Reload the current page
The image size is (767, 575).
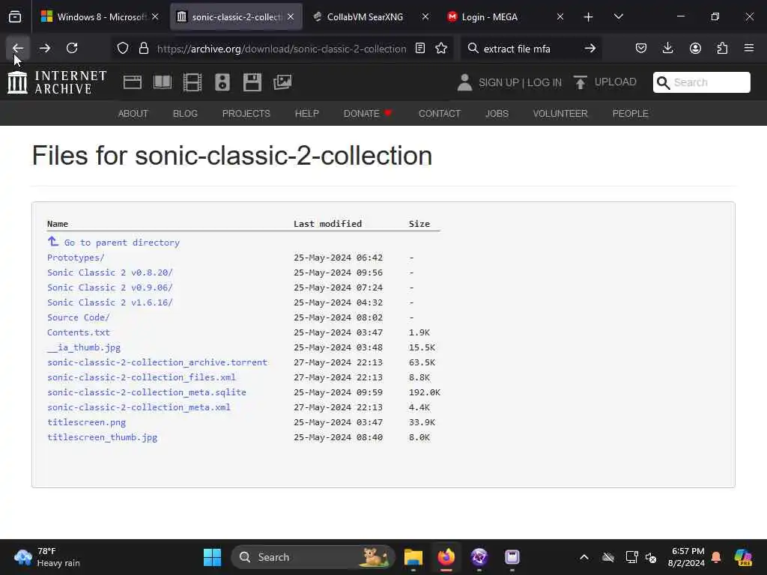72,48
